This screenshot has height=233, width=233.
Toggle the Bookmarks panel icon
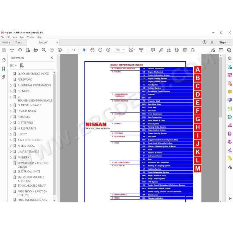point(3,69)
